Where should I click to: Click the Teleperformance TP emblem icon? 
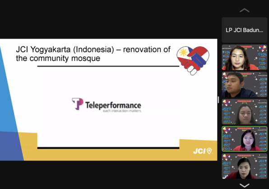[78, 103]
